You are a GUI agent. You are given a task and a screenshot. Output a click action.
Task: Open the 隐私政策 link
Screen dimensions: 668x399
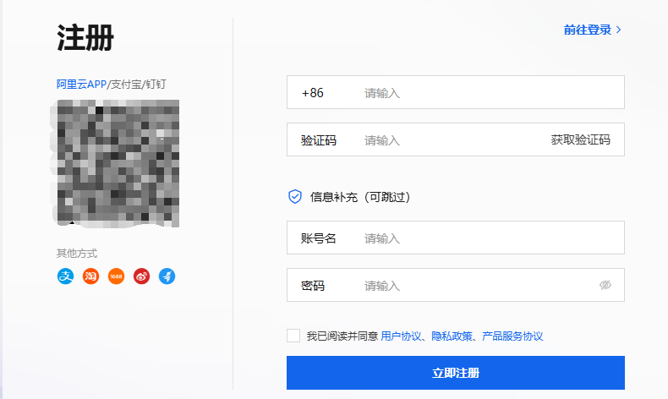[452, 336]
